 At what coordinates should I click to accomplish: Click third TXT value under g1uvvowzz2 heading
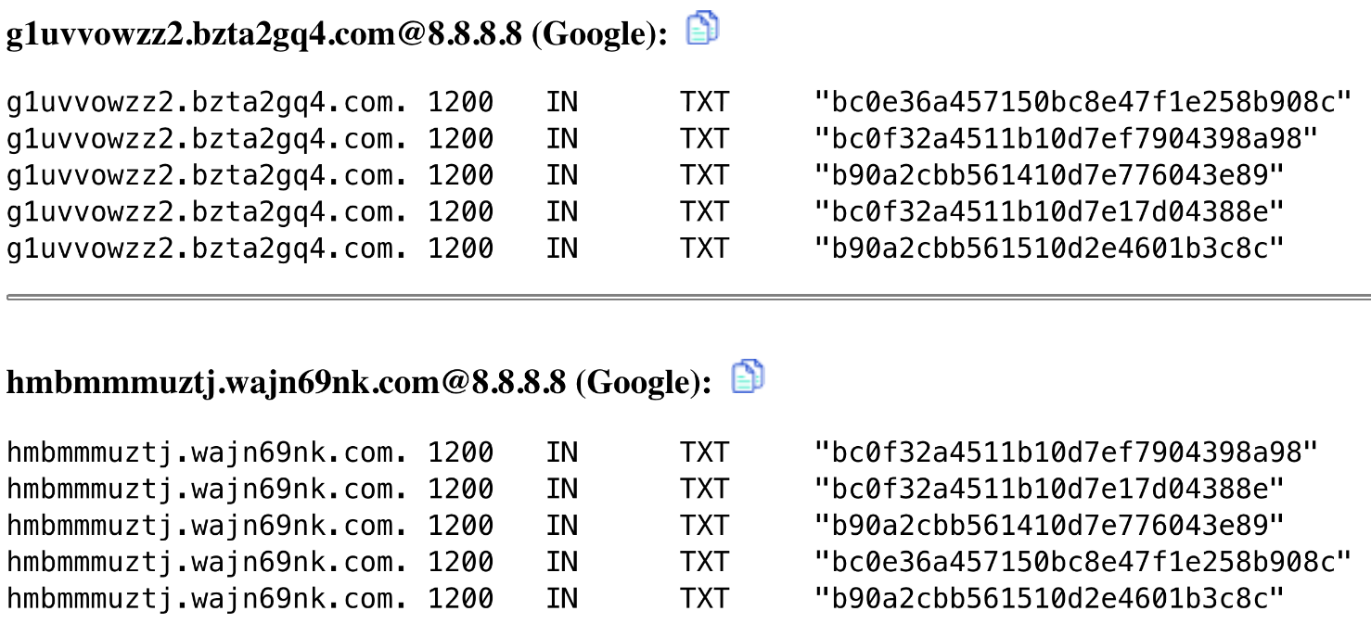1049,175
